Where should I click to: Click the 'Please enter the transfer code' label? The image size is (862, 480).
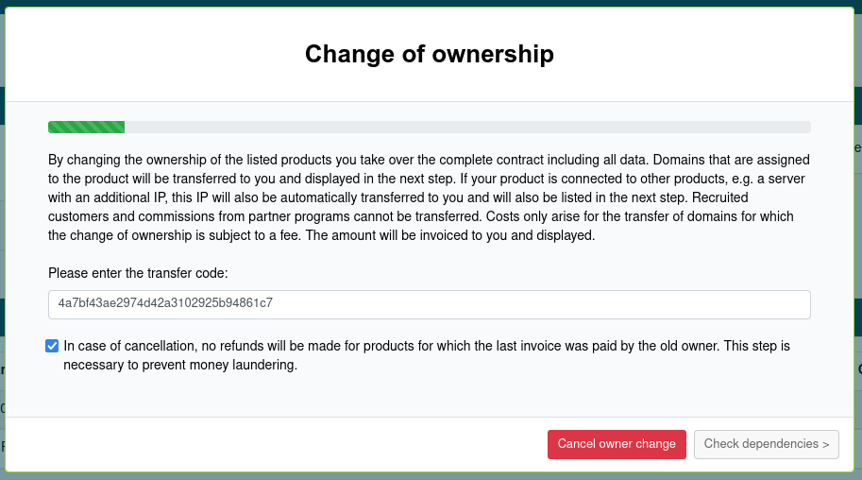[138, 273]
